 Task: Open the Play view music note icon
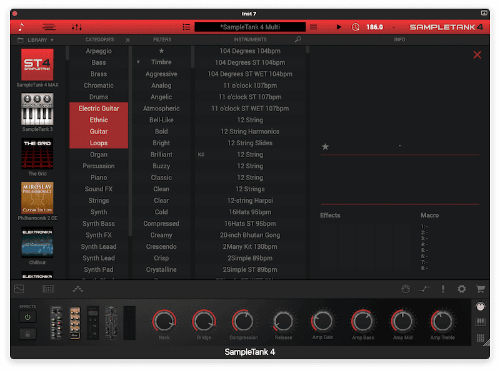tap(21, 27)
